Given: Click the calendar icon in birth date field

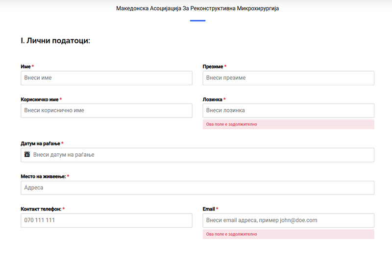Looking at the screenshot, I should (x=27, y=154).
